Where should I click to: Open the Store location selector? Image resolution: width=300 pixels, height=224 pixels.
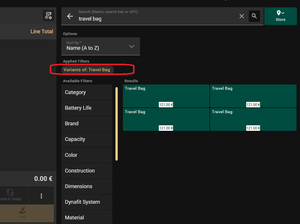(x=280, y=16)
